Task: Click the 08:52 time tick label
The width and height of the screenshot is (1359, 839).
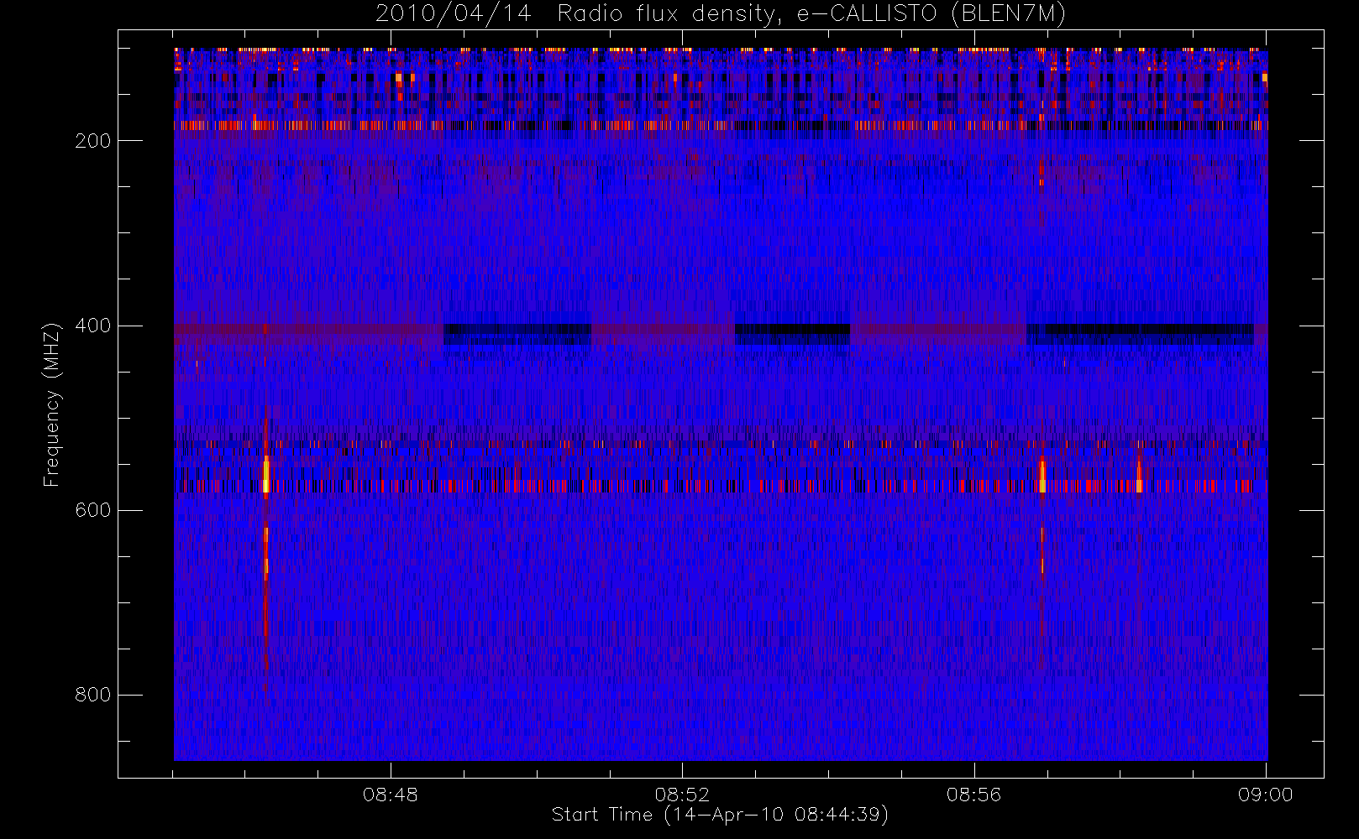Action: tap(682, 795)
